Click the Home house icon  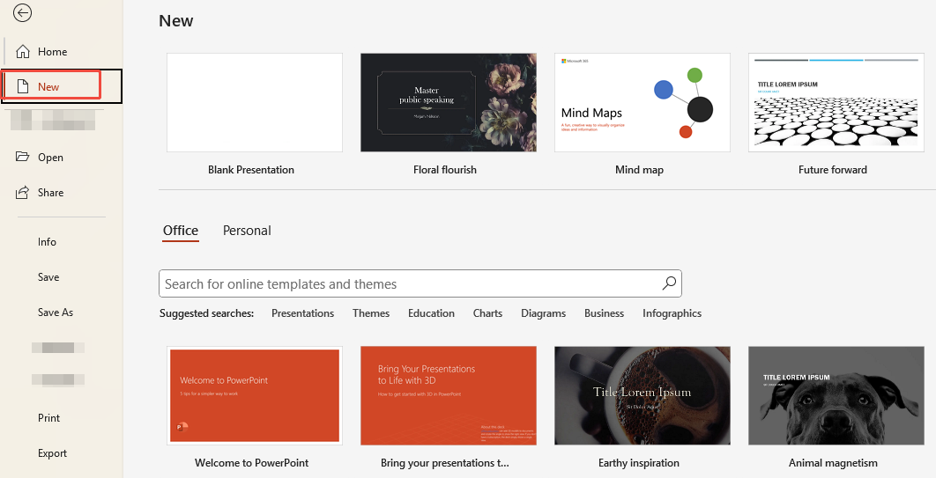tap(23, 51)
